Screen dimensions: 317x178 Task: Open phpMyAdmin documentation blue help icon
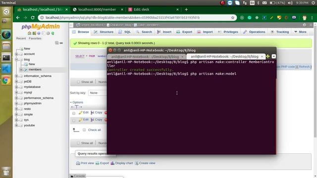point(39,33)
